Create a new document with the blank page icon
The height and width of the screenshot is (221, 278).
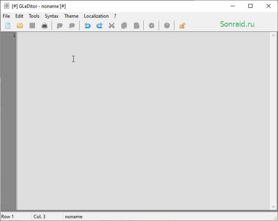coord(8,26)
